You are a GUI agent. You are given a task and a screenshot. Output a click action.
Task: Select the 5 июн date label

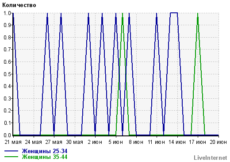point(116,142)
